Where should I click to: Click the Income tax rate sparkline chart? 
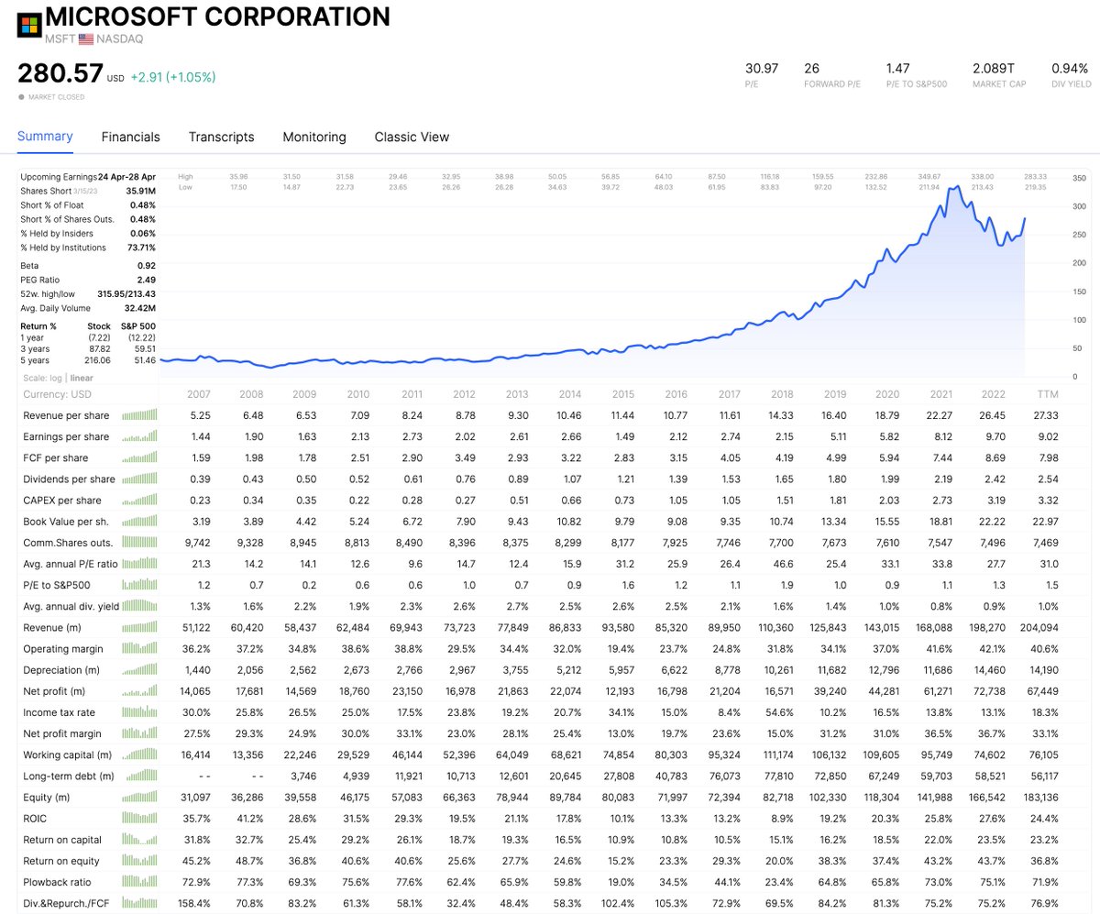pyautogui.click(x=138, y=711)
